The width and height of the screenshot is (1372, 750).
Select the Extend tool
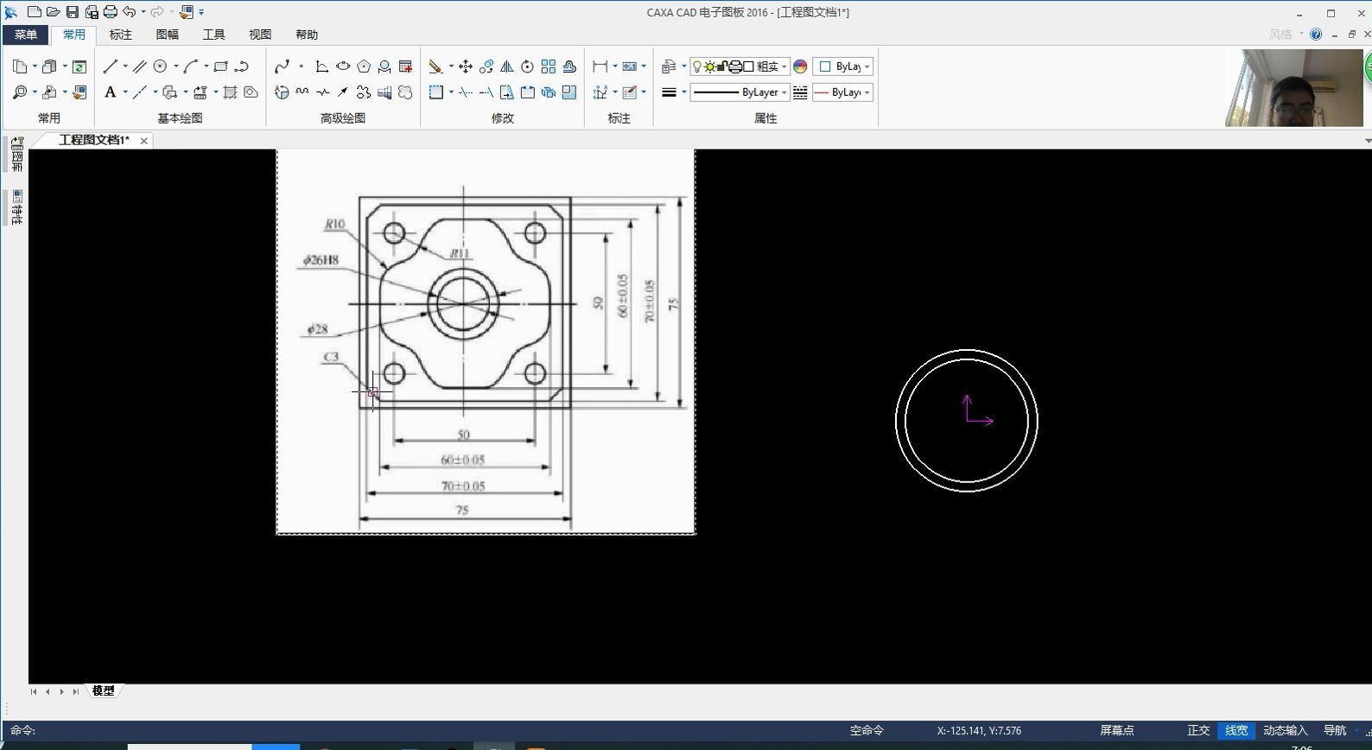(486, 92)
